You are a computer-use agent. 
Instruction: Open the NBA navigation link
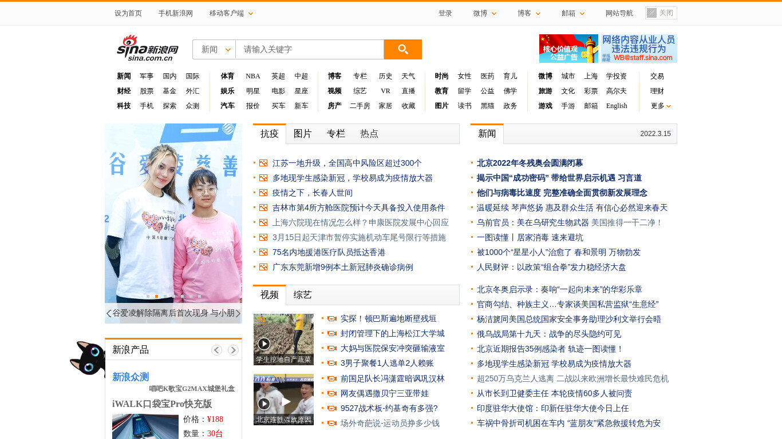[x=253, y=76]
